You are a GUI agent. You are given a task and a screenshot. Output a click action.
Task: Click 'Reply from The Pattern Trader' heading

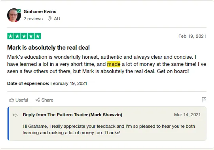coord(72,115)
